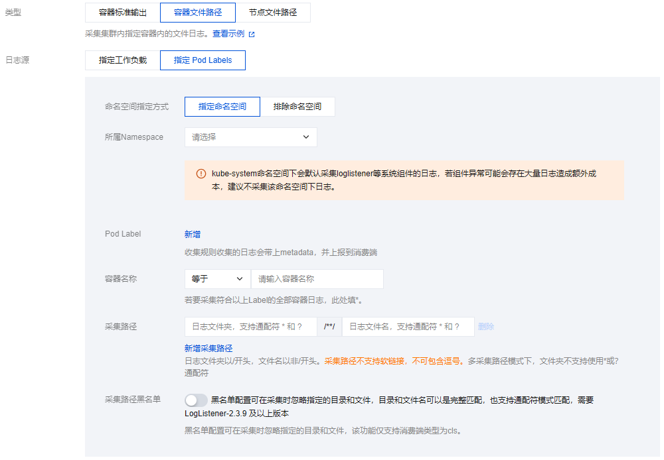Image resolution: width=664 pixels, height=460 pixels.
Task: Switch to 指定工作负载 log source
Action: [123, 60]
